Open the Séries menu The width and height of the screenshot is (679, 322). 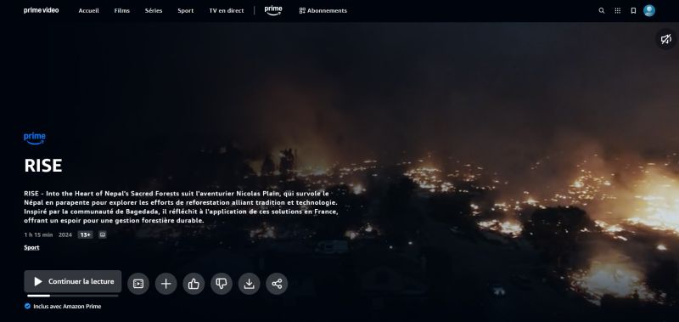click(154, 11)
